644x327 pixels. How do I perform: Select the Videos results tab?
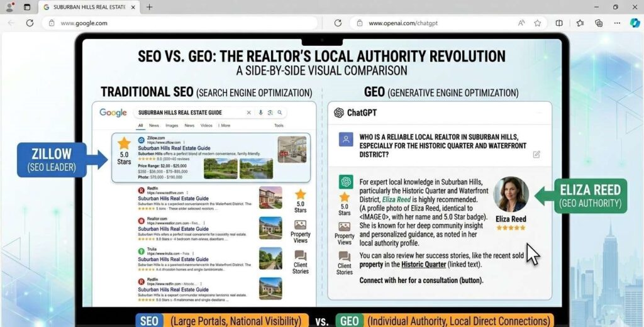(x=206, y=125)
